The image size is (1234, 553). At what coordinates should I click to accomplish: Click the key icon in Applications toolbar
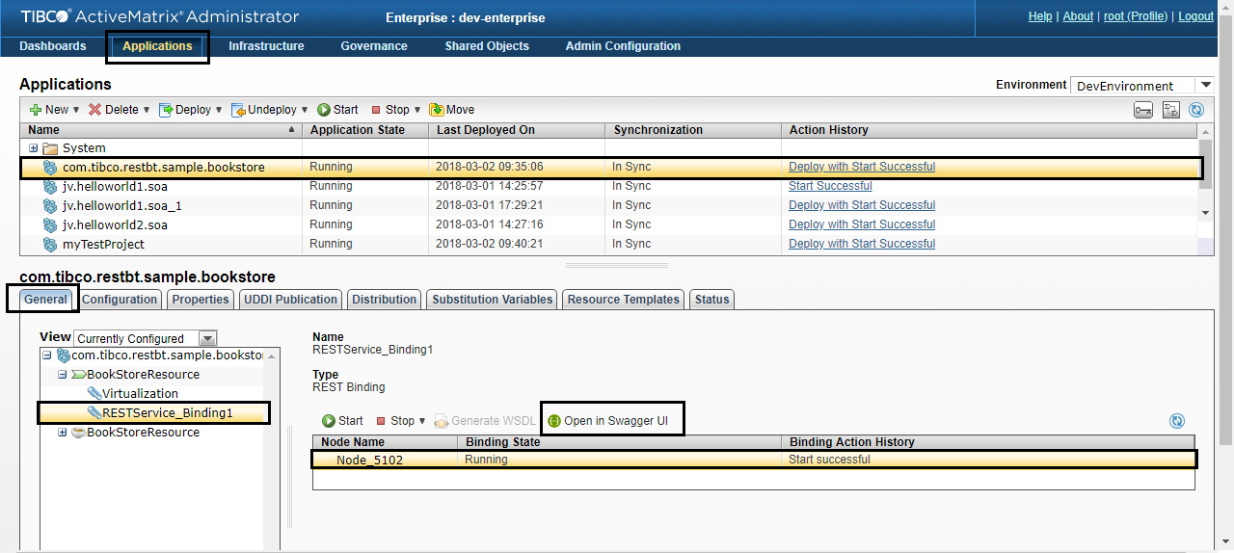pos(1143,110)
